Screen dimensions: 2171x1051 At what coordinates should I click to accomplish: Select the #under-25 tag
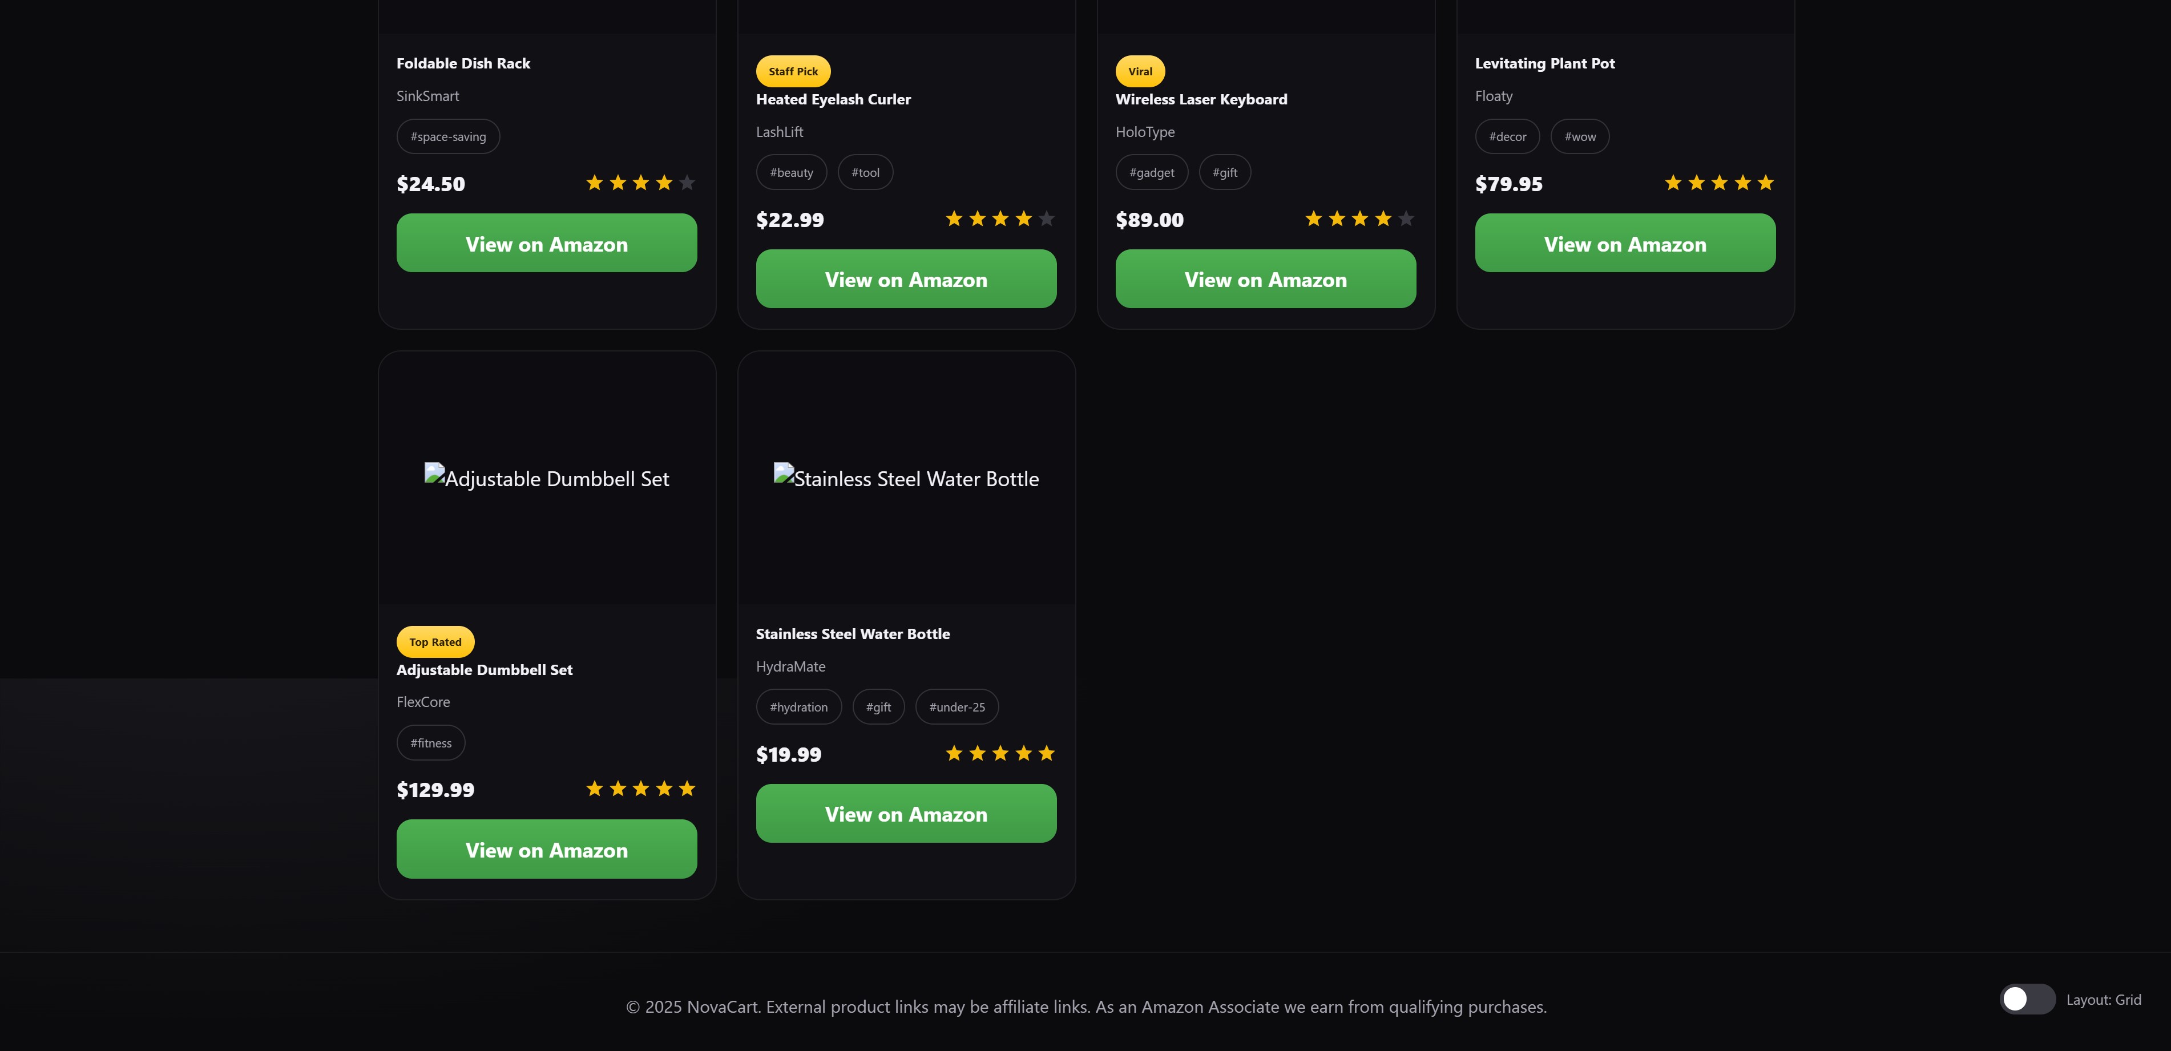tap(957, 707)
